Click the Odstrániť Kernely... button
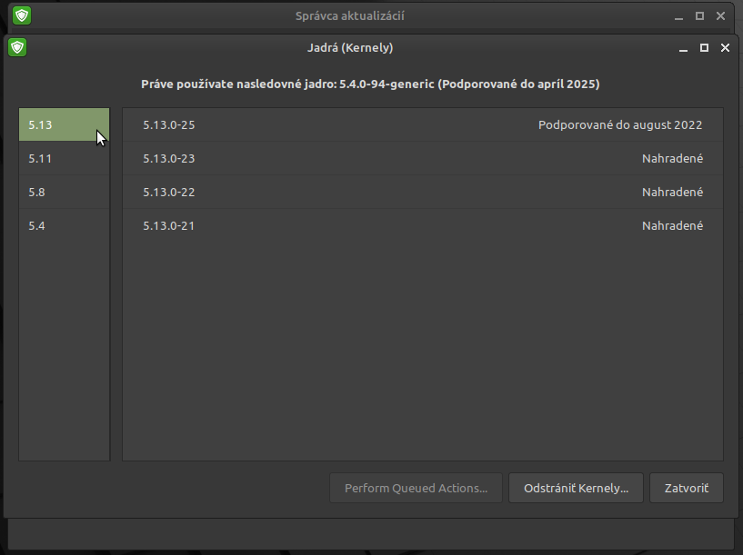Image resolution: width=743 pixels, height=555 pixels. pyautogui.click(x=576, y=488)
